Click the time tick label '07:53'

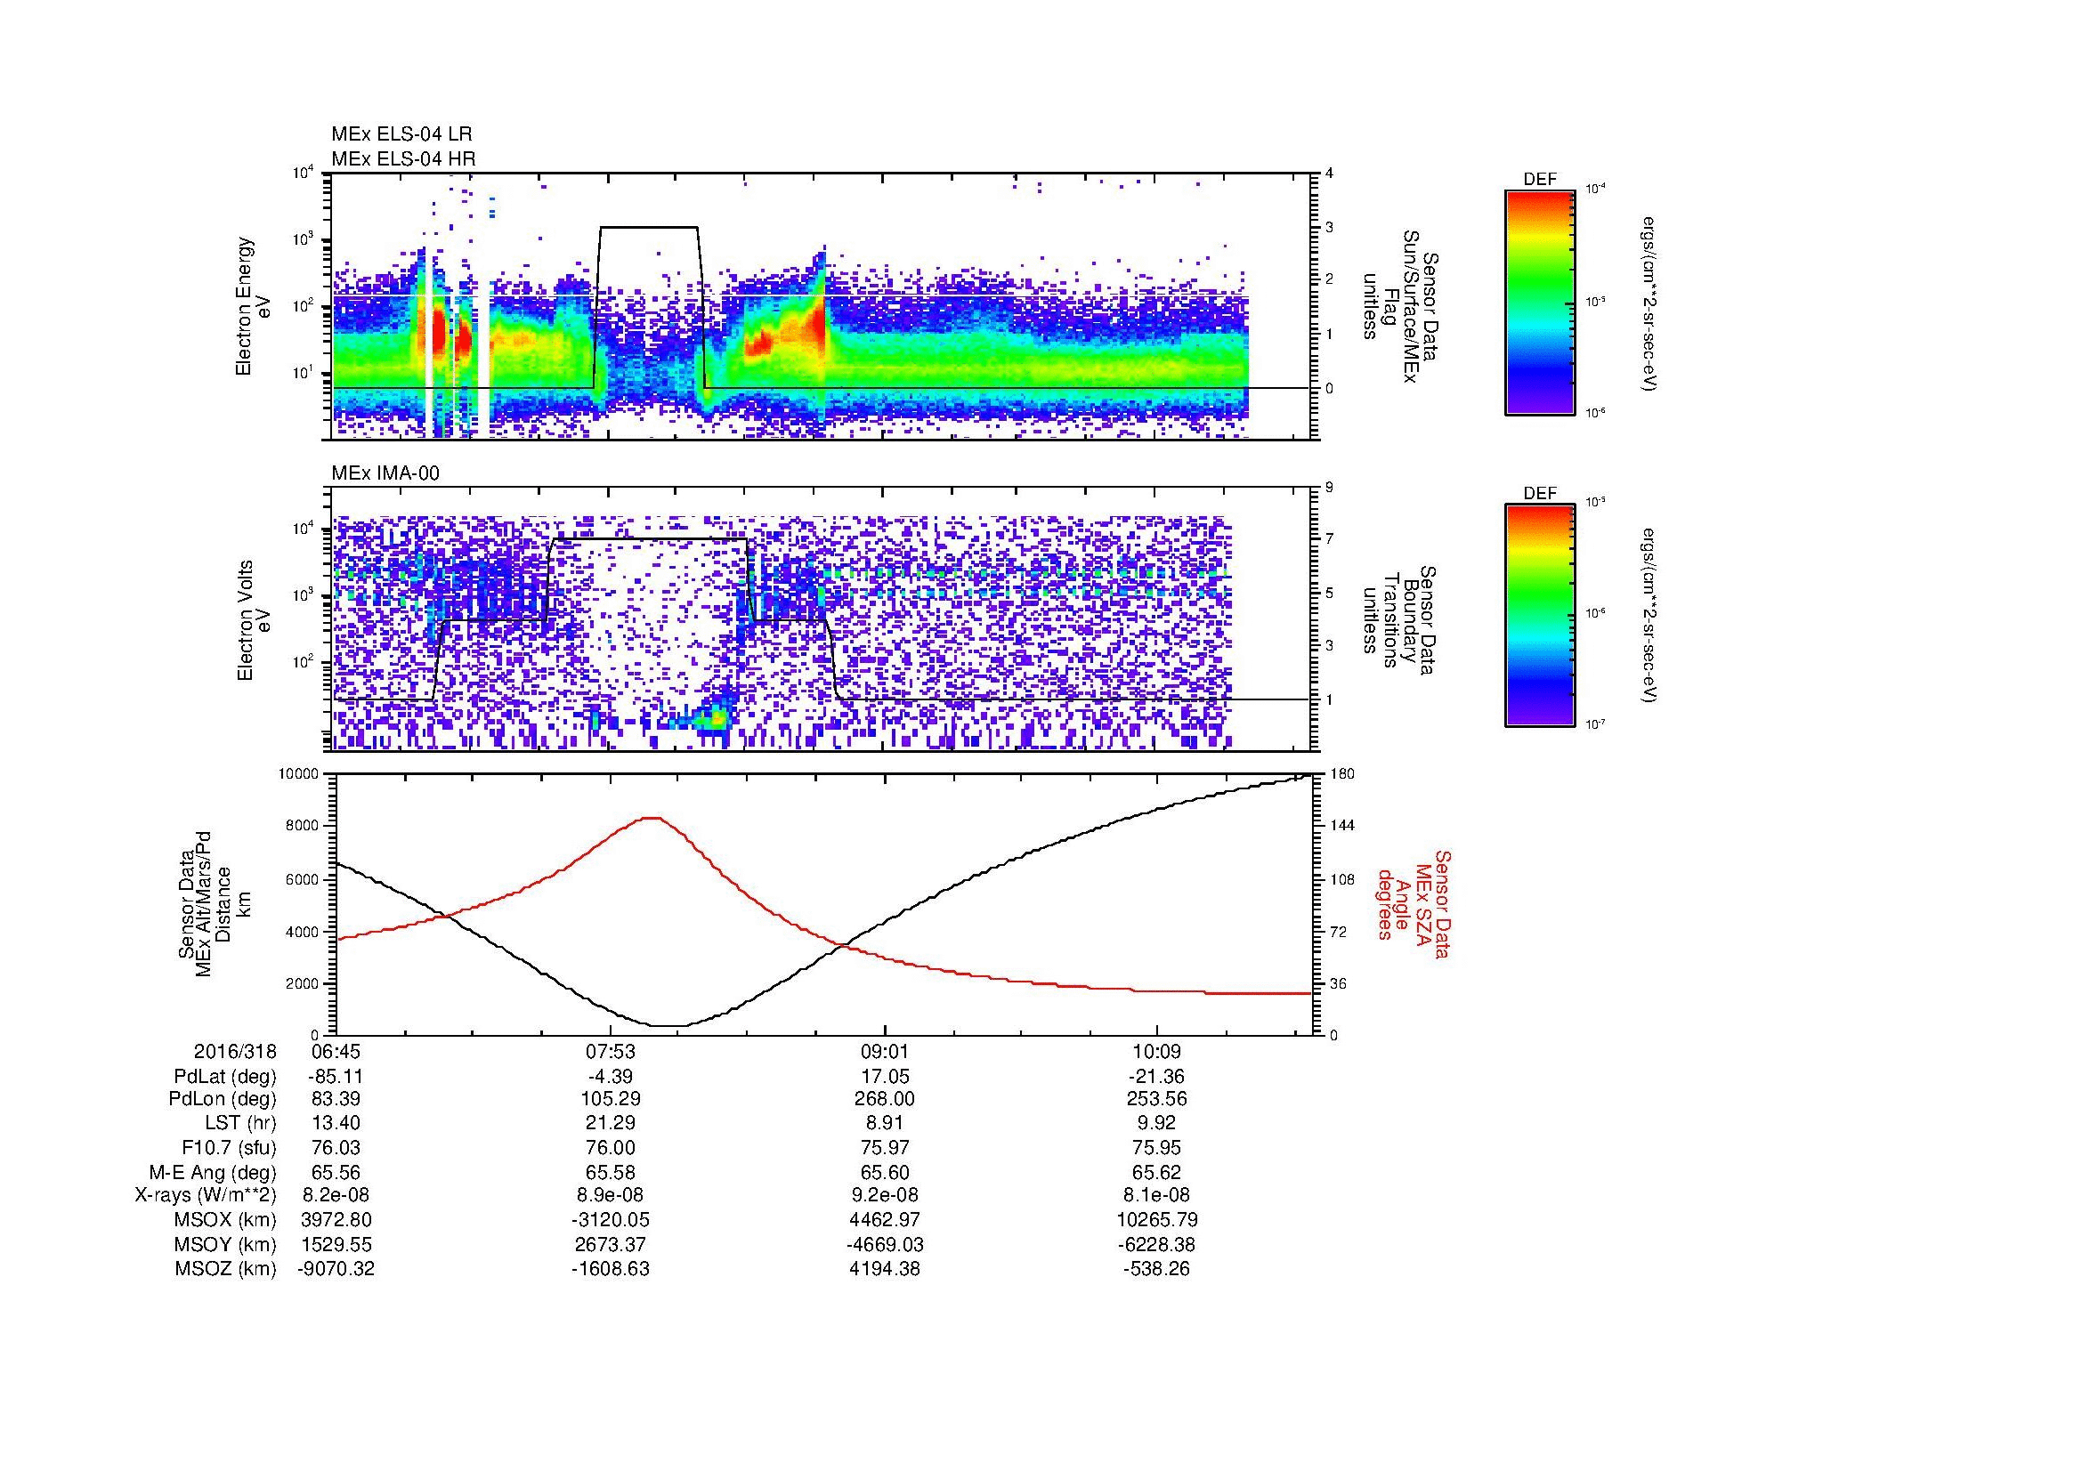coord(611,1051)
